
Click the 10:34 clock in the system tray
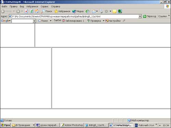click(x=166, y=125)
